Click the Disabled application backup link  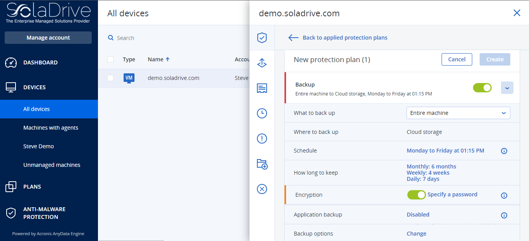pos(418,215)
